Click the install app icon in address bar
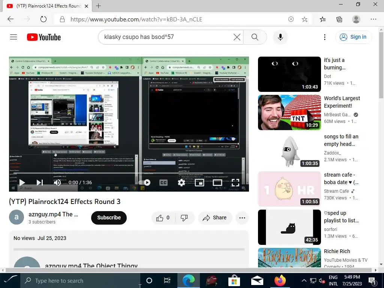The image size is (384, 288). 291,19
